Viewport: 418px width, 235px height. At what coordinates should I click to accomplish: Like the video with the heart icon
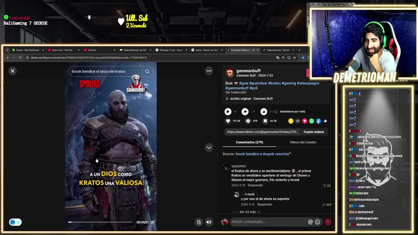(228, 121)
